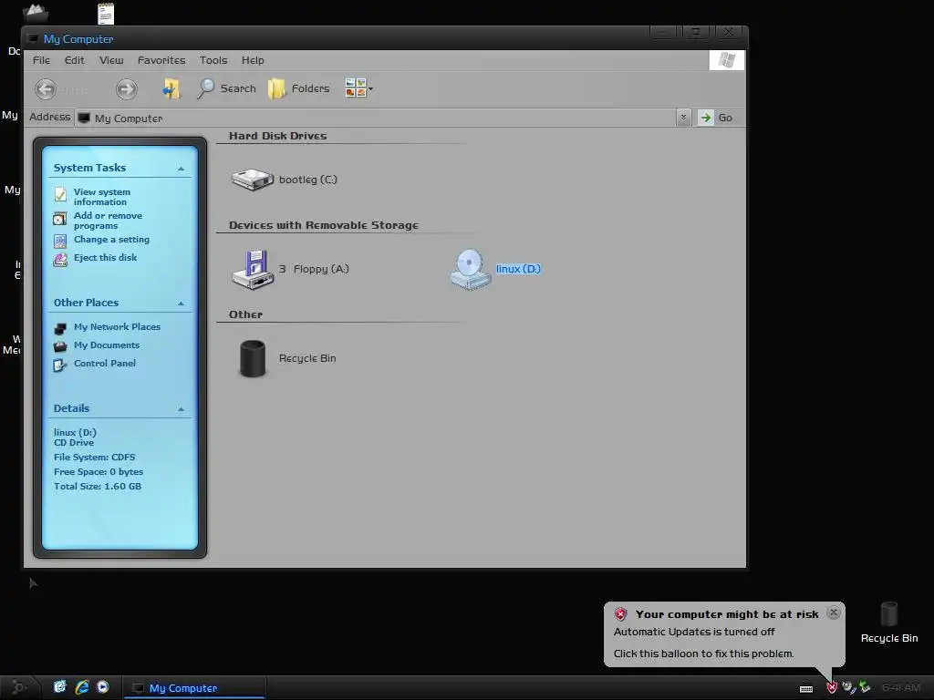Click the Show Desktop quick launch icon
This screenshot has height=700, width=934.
tap(60, 687)
